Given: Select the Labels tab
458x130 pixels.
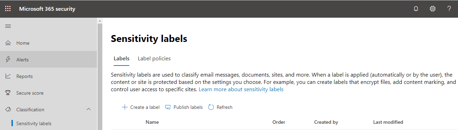Looking at the screenshot, I should tap(122, 59).
